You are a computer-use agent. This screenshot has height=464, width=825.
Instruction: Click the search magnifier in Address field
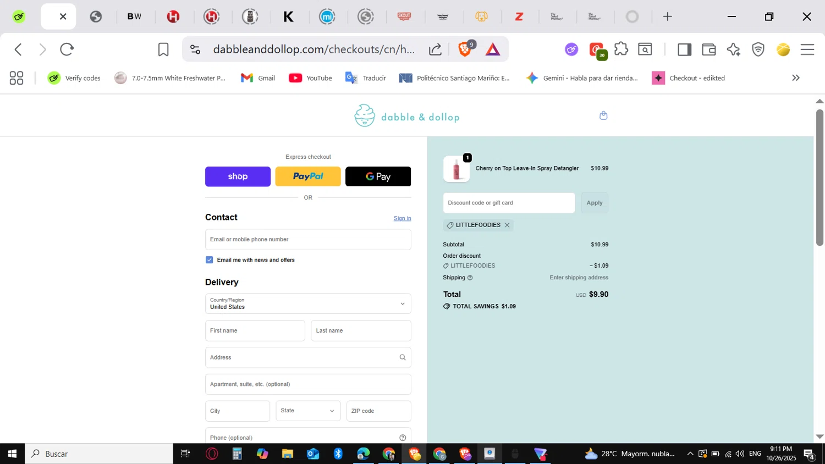point(403,357)
